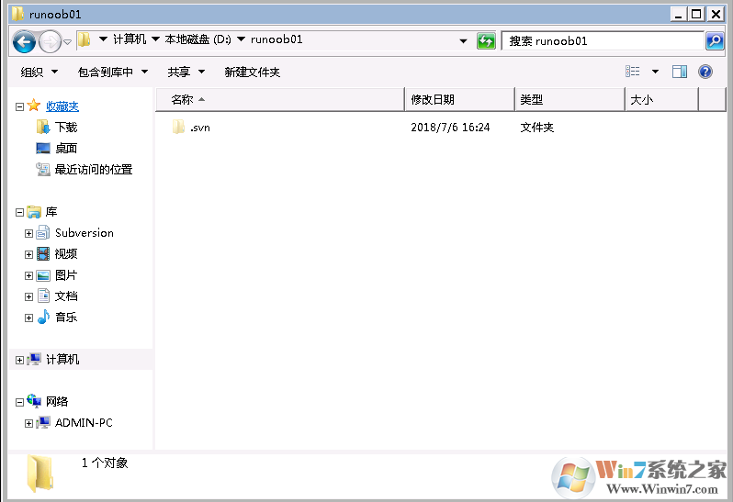Click the green Refresh button
The width and height of the screenshot is (733, 502).
(486, 41)
